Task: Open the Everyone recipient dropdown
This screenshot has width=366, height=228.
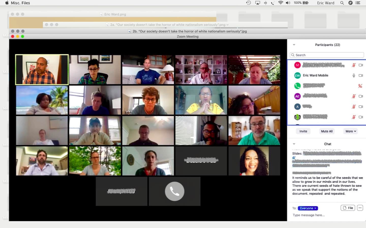Action: (308, 208)
